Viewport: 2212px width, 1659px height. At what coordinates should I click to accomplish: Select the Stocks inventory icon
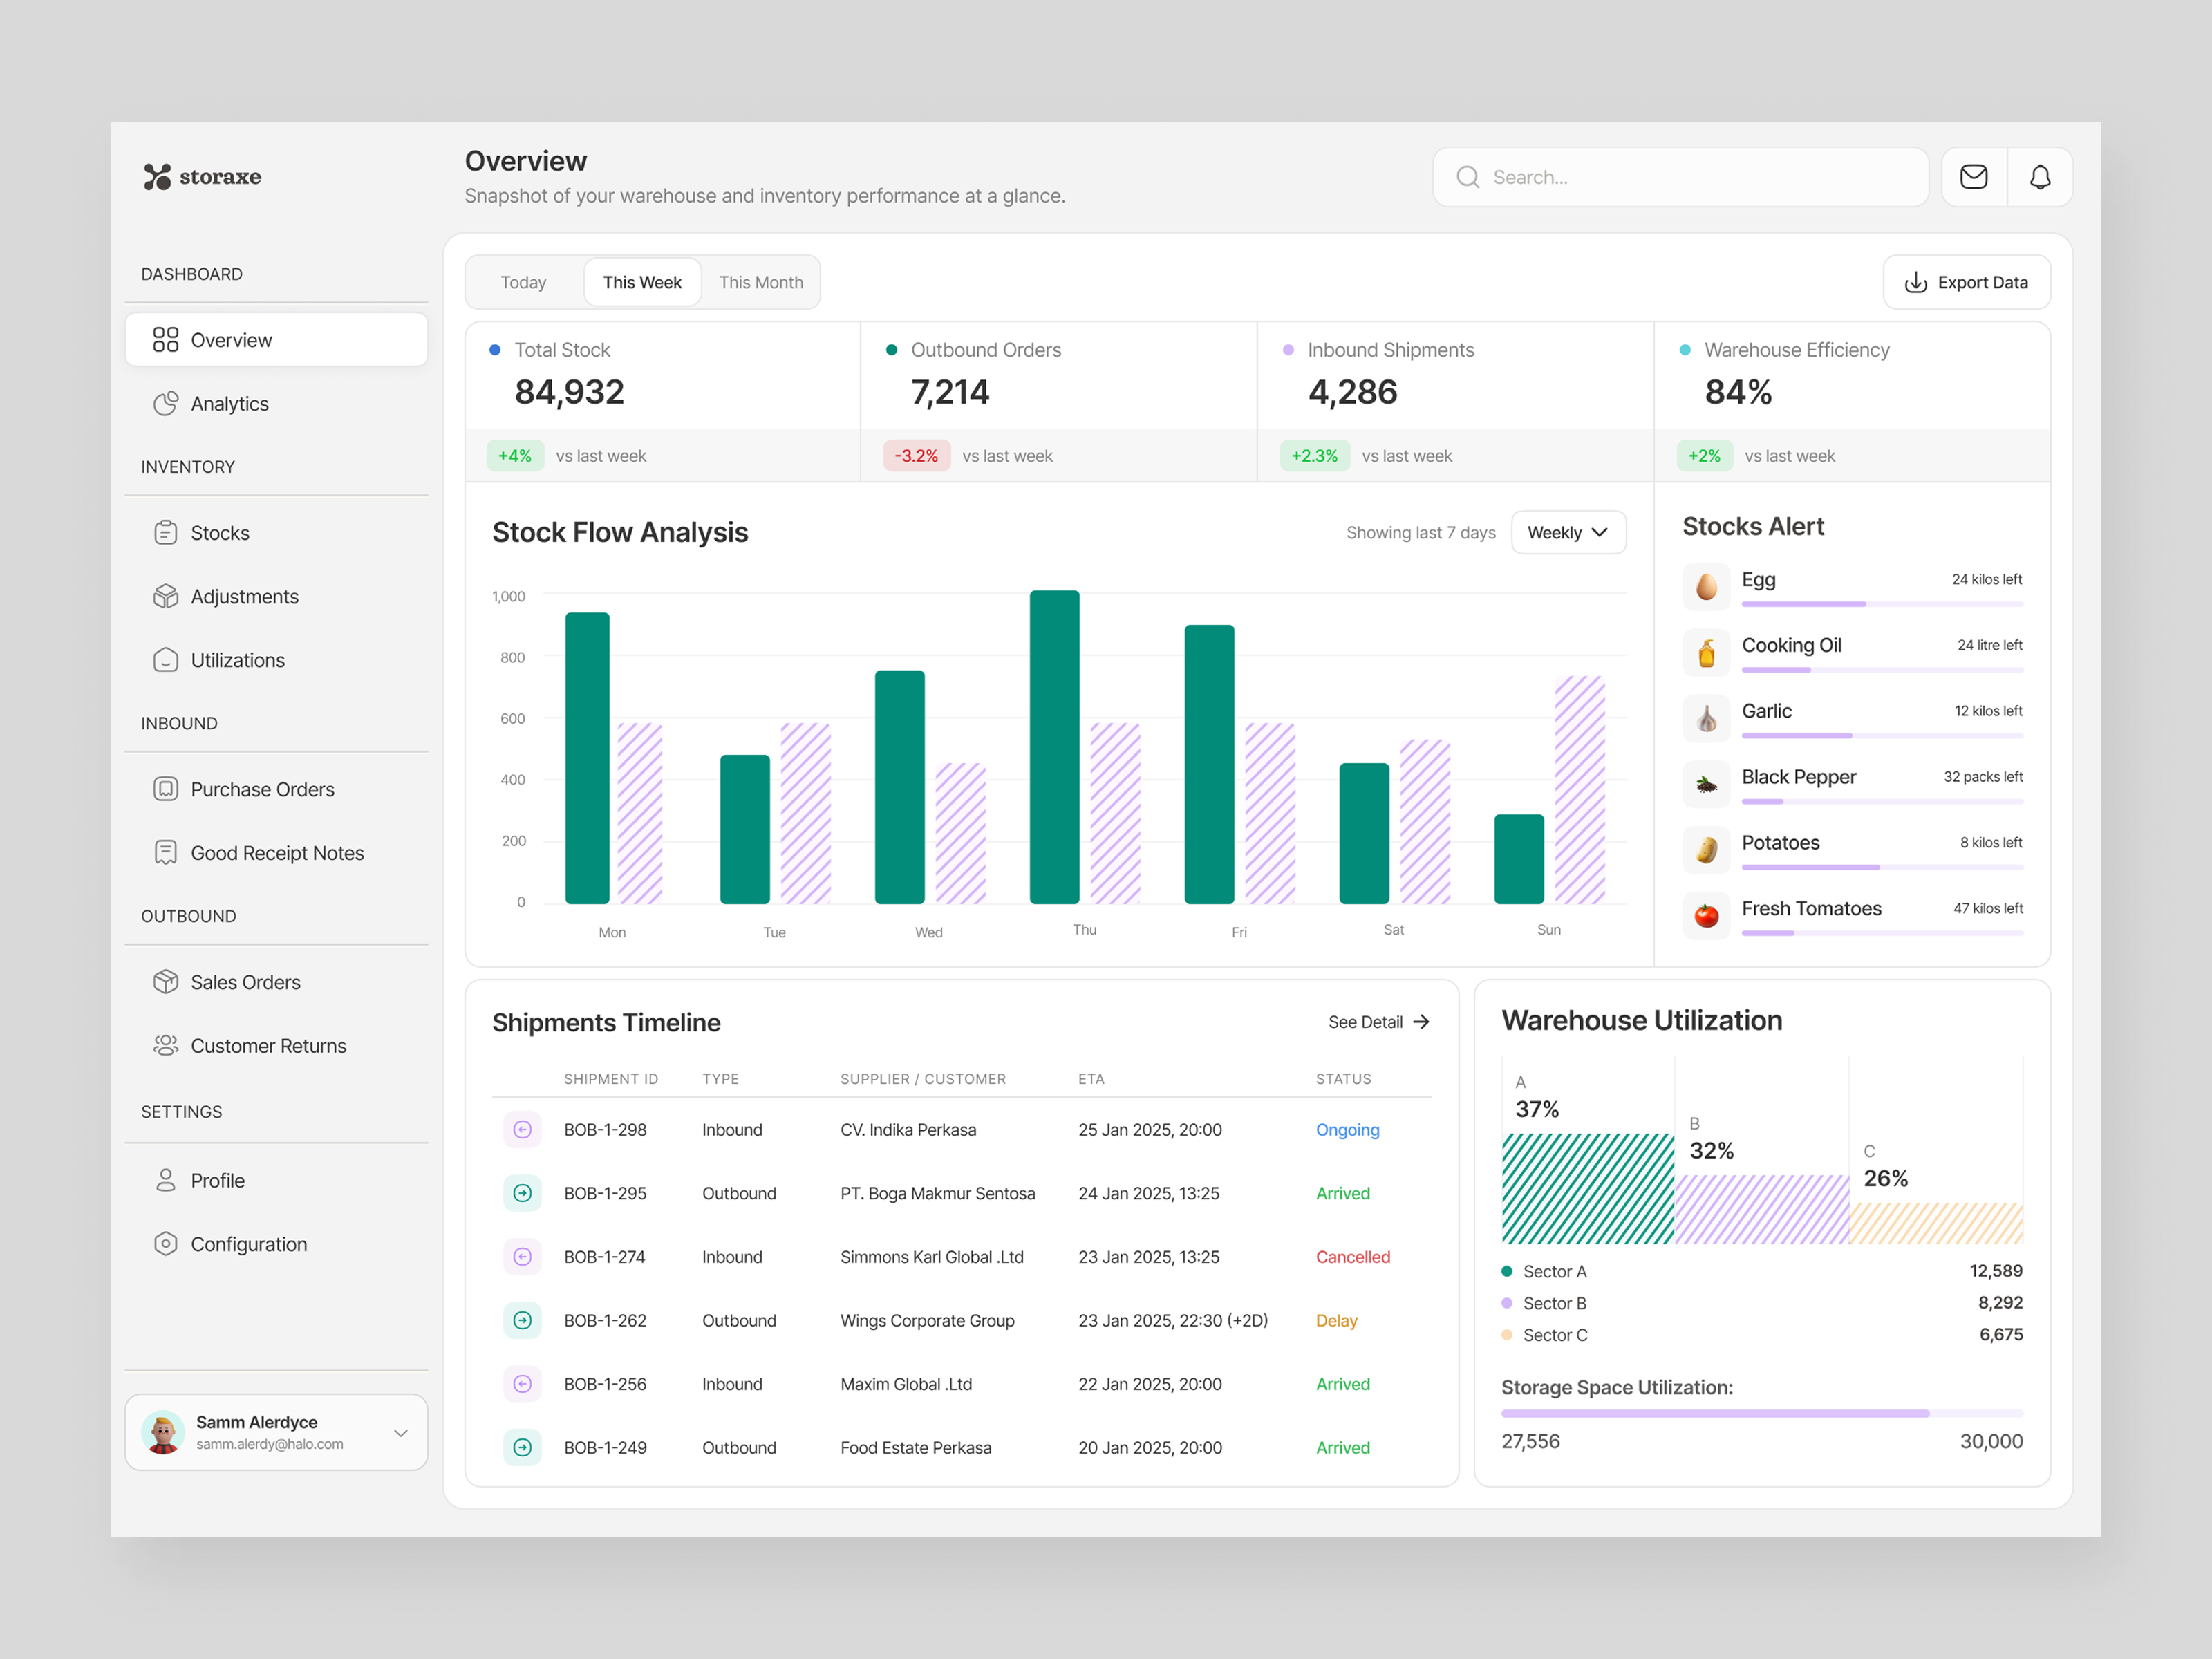coord(165,532)
